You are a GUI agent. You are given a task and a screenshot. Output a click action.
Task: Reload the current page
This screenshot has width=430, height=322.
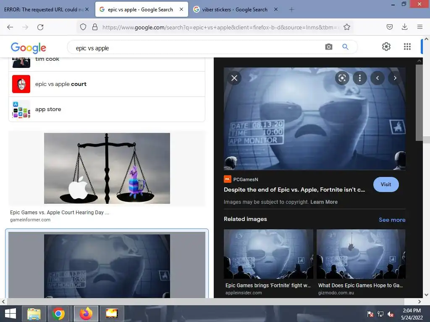tap(40, 27)
